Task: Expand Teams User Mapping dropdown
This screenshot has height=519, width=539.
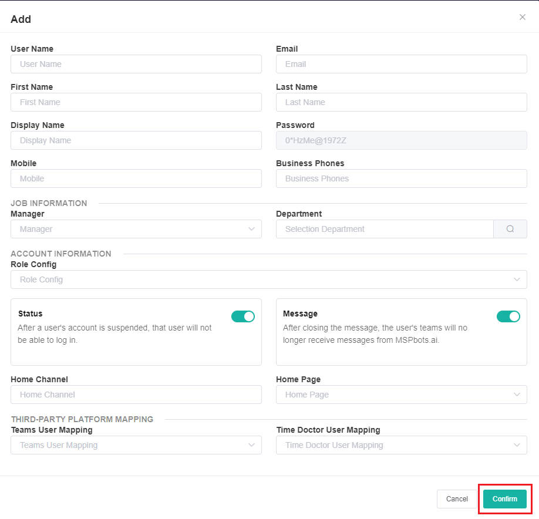Action: pyautogui.click(x=136, y=445)
